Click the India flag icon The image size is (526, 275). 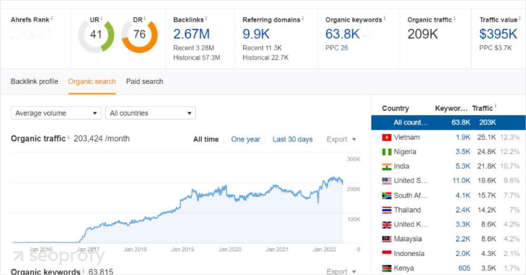click(387, 166)
